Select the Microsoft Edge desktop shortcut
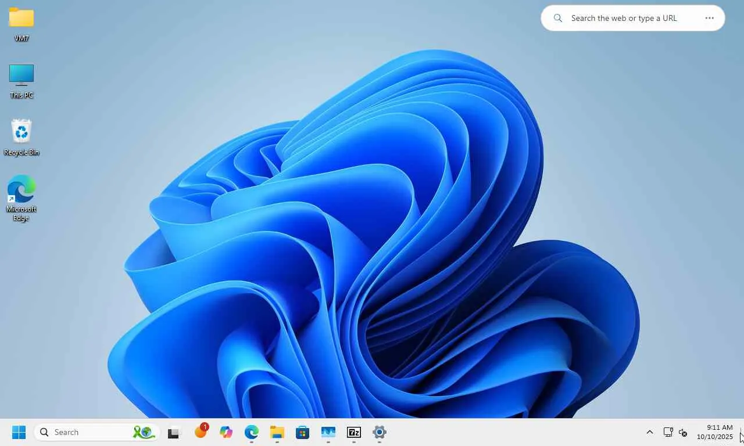744x446 pixels. [x=22, y=198]
